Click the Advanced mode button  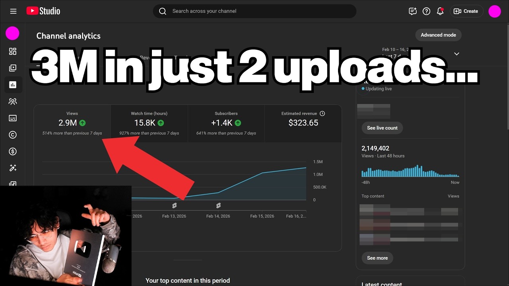(x=438, y=35)
